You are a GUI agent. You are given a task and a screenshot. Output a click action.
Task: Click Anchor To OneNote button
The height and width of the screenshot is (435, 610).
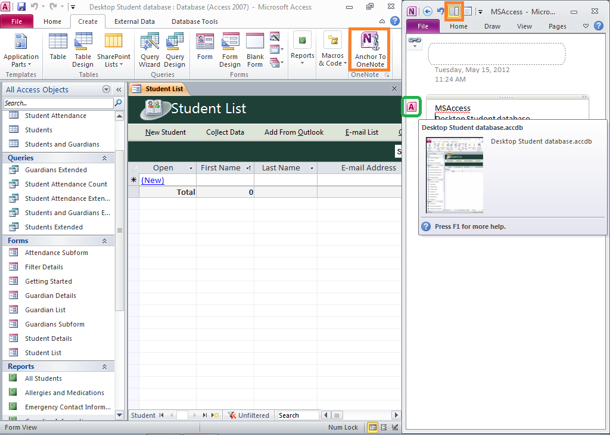(369, 50)
